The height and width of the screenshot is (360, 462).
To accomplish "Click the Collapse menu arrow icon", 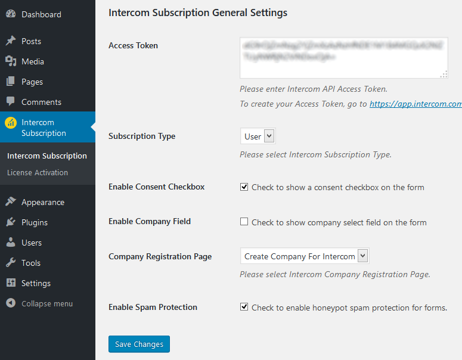I will click(x=11, y=303).
